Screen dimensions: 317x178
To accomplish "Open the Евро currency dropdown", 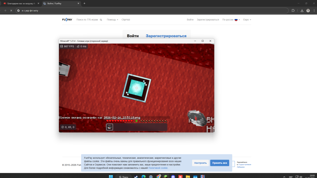I will click(x=247, y=20).
